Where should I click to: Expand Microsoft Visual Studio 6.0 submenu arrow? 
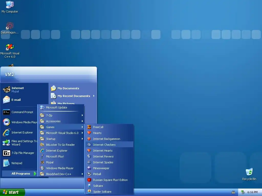pyautogui.click(x=82, y=133)
